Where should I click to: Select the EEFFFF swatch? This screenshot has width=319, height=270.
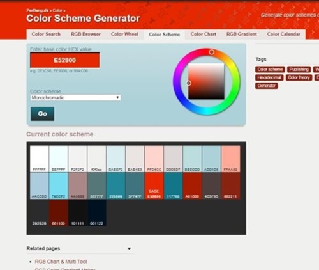(59, 159)
